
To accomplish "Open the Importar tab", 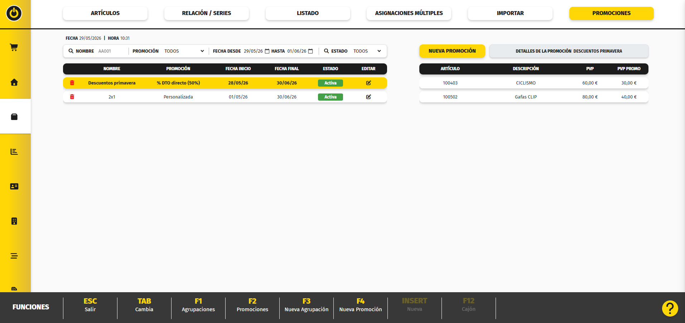I will 510,13.
